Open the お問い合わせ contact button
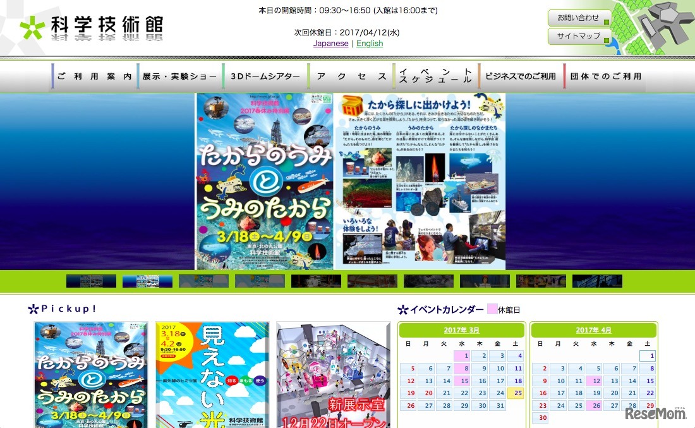The width and height of the screenshot is (695, 428). [x=579, y=18]
